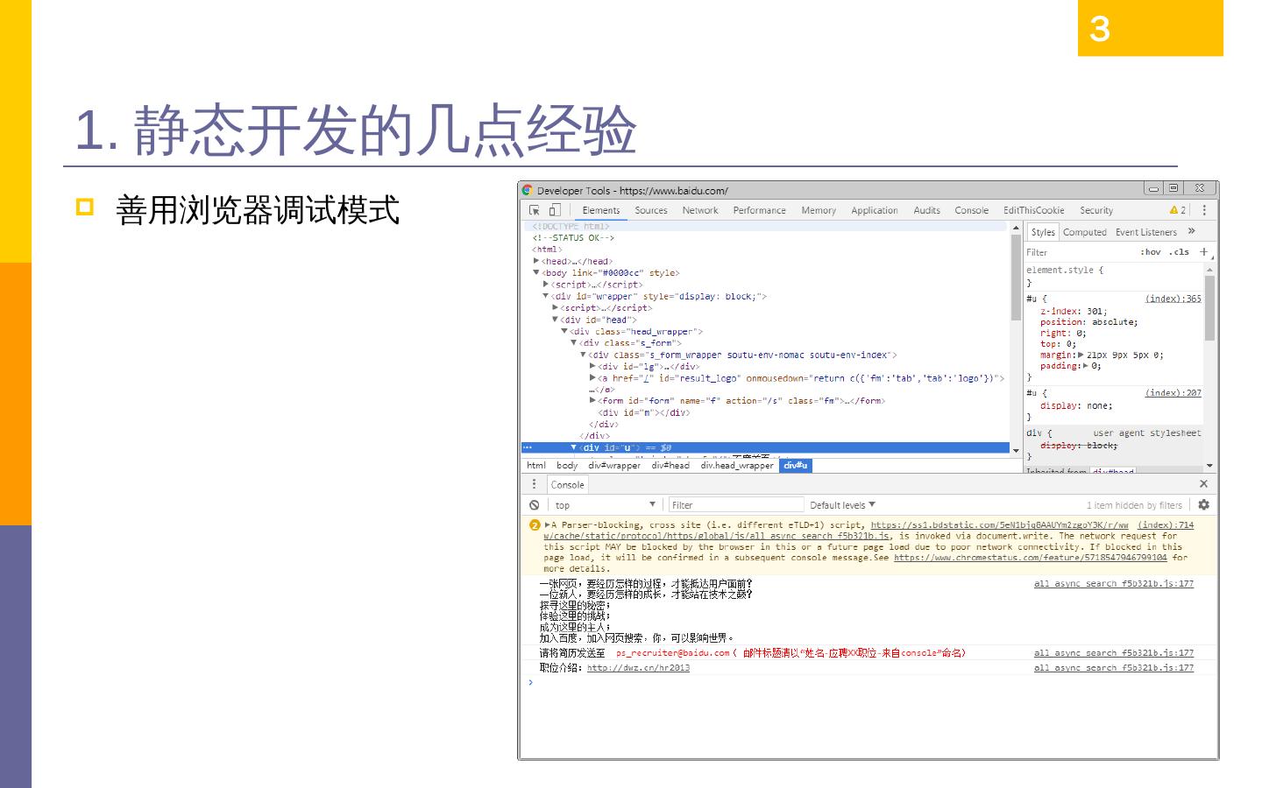Open the Default levels dropdown
The height and width of the screenshot is (788, 1262).
pos(842,505)
